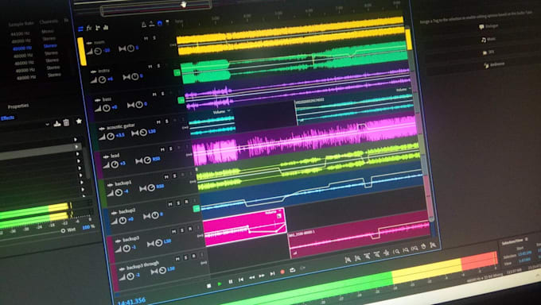Pause playback with the Pause button
The height and width of the screenshot is (305, 541).
(231, 282)
